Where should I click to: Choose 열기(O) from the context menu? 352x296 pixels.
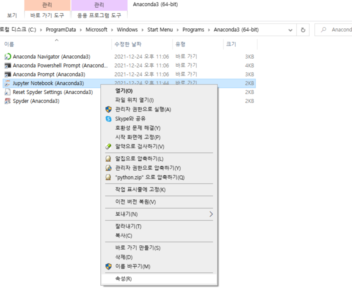point(159,91)
